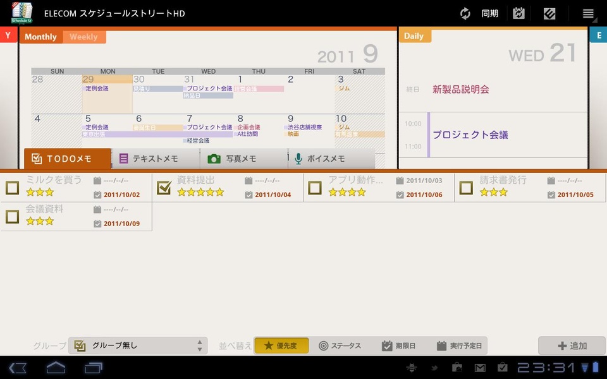
Task: Click the 同期 sync label
Action: 489,13
